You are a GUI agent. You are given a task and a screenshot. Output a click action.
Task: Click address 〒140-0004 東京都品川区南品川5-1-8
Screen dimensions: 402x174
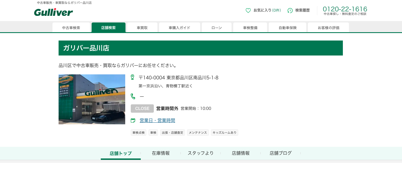point(179,78)
